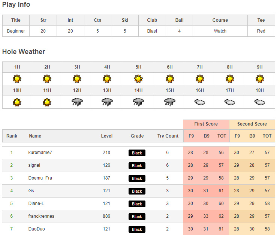Click kuromame7's Black grade badge
Viewport: 277px width, 235px height.
[x=137, y=153]
